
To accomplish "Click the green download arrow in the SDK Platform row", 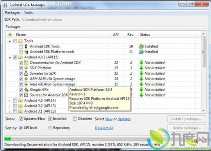I will click(x=141, y=68).
